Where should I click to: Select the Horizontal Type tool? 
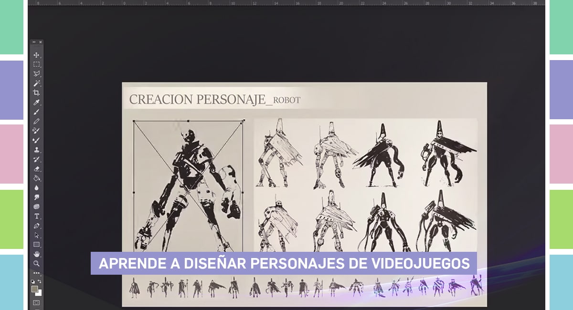click(36, 216)
